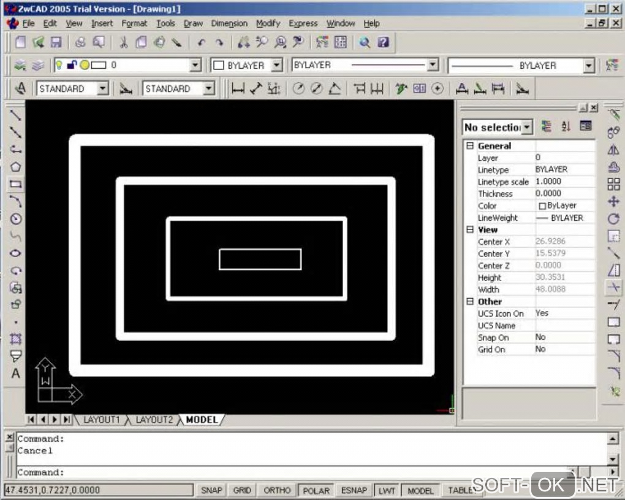Toggle LWT lineweight display
Screen dimensions: 625x500
387,490
